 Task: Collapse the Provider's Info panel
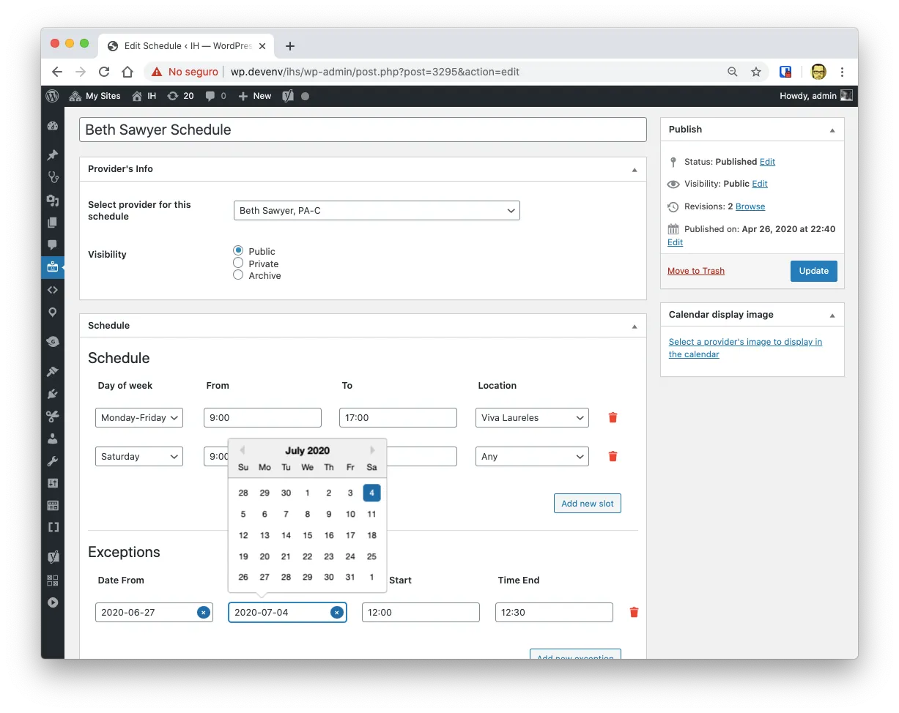point(635,169)
